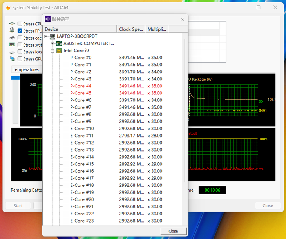Click the clock dialog vertical scrollbar thumb

click(x=185, y=110)
